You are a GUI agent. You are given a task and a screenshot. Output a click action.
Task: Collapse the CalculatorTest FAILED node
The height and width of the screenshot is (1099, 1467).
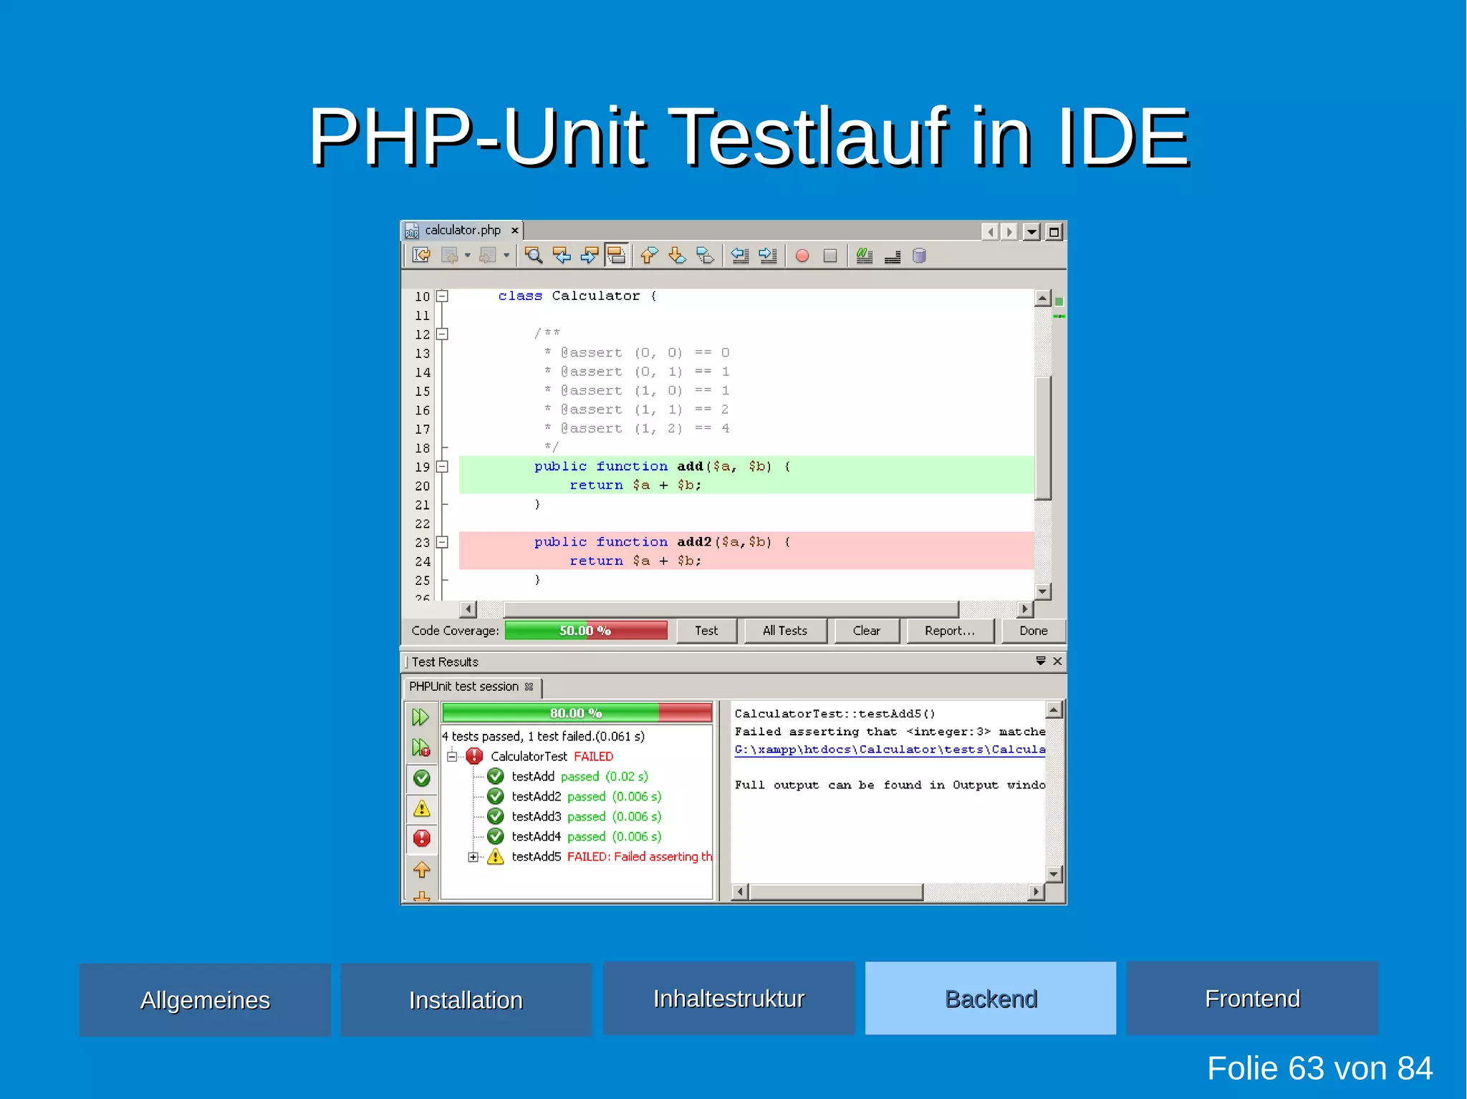pos(452,757)
